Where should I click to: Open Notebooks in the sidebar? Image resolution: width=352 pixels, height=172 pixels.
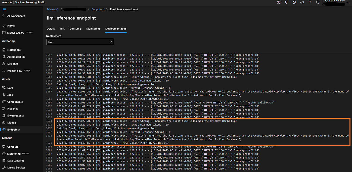click(x=14, y=50)
